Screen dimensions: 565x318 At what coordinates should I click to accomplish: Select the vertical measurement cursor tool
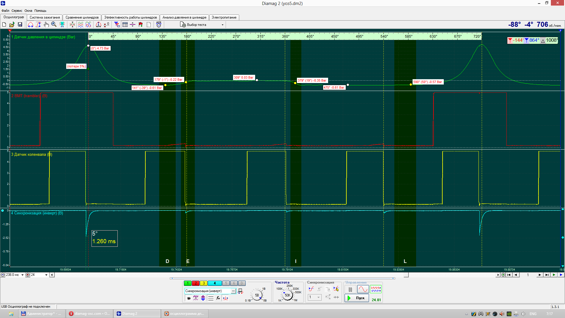click(39, 25)
